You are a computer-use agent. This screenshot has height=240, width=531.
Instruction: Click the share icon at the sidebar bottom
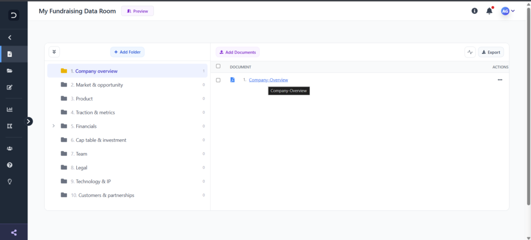13,233
